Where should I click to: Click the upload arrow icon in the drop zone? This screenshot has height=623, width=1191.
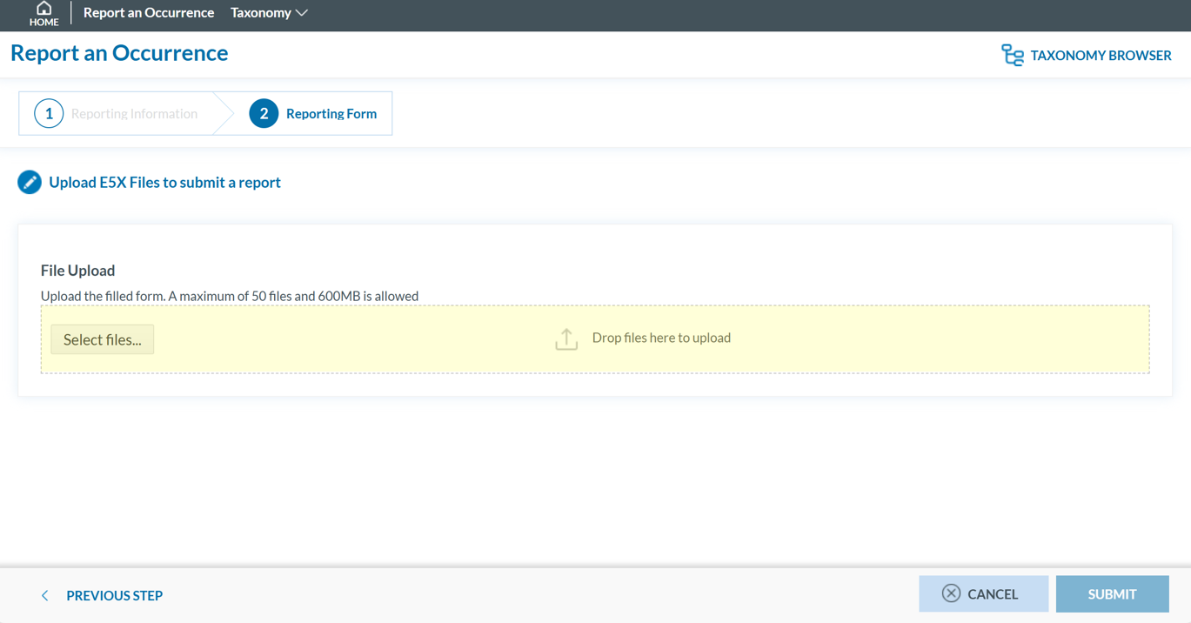(566, 339)
